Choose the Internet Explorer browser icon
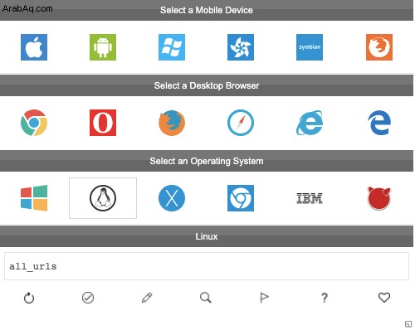Viewport: 415px width, 330px height. [310, 123]
